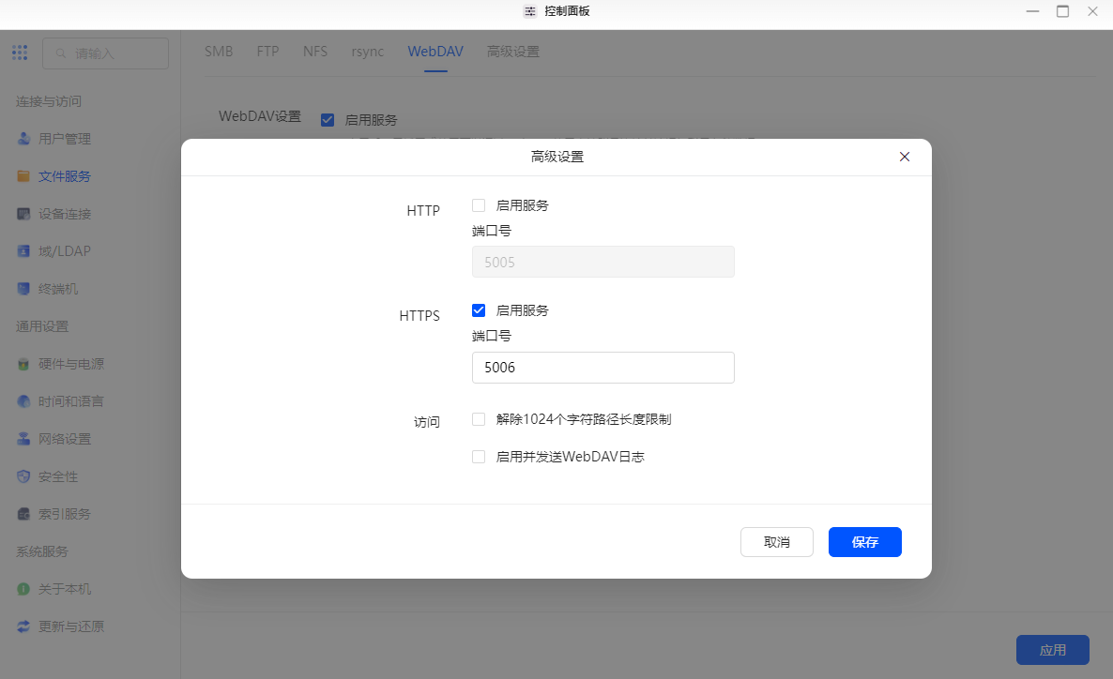Screen dimensions: 1113x679
Task: Click the 域/LDAP icon
Action: [23, 251]
